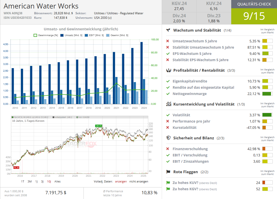The height and width of the screenshot is (199, 277).
Task: Click the Börsenwert value 28,828 Mrd. $
Action: [x=63, y=13]
